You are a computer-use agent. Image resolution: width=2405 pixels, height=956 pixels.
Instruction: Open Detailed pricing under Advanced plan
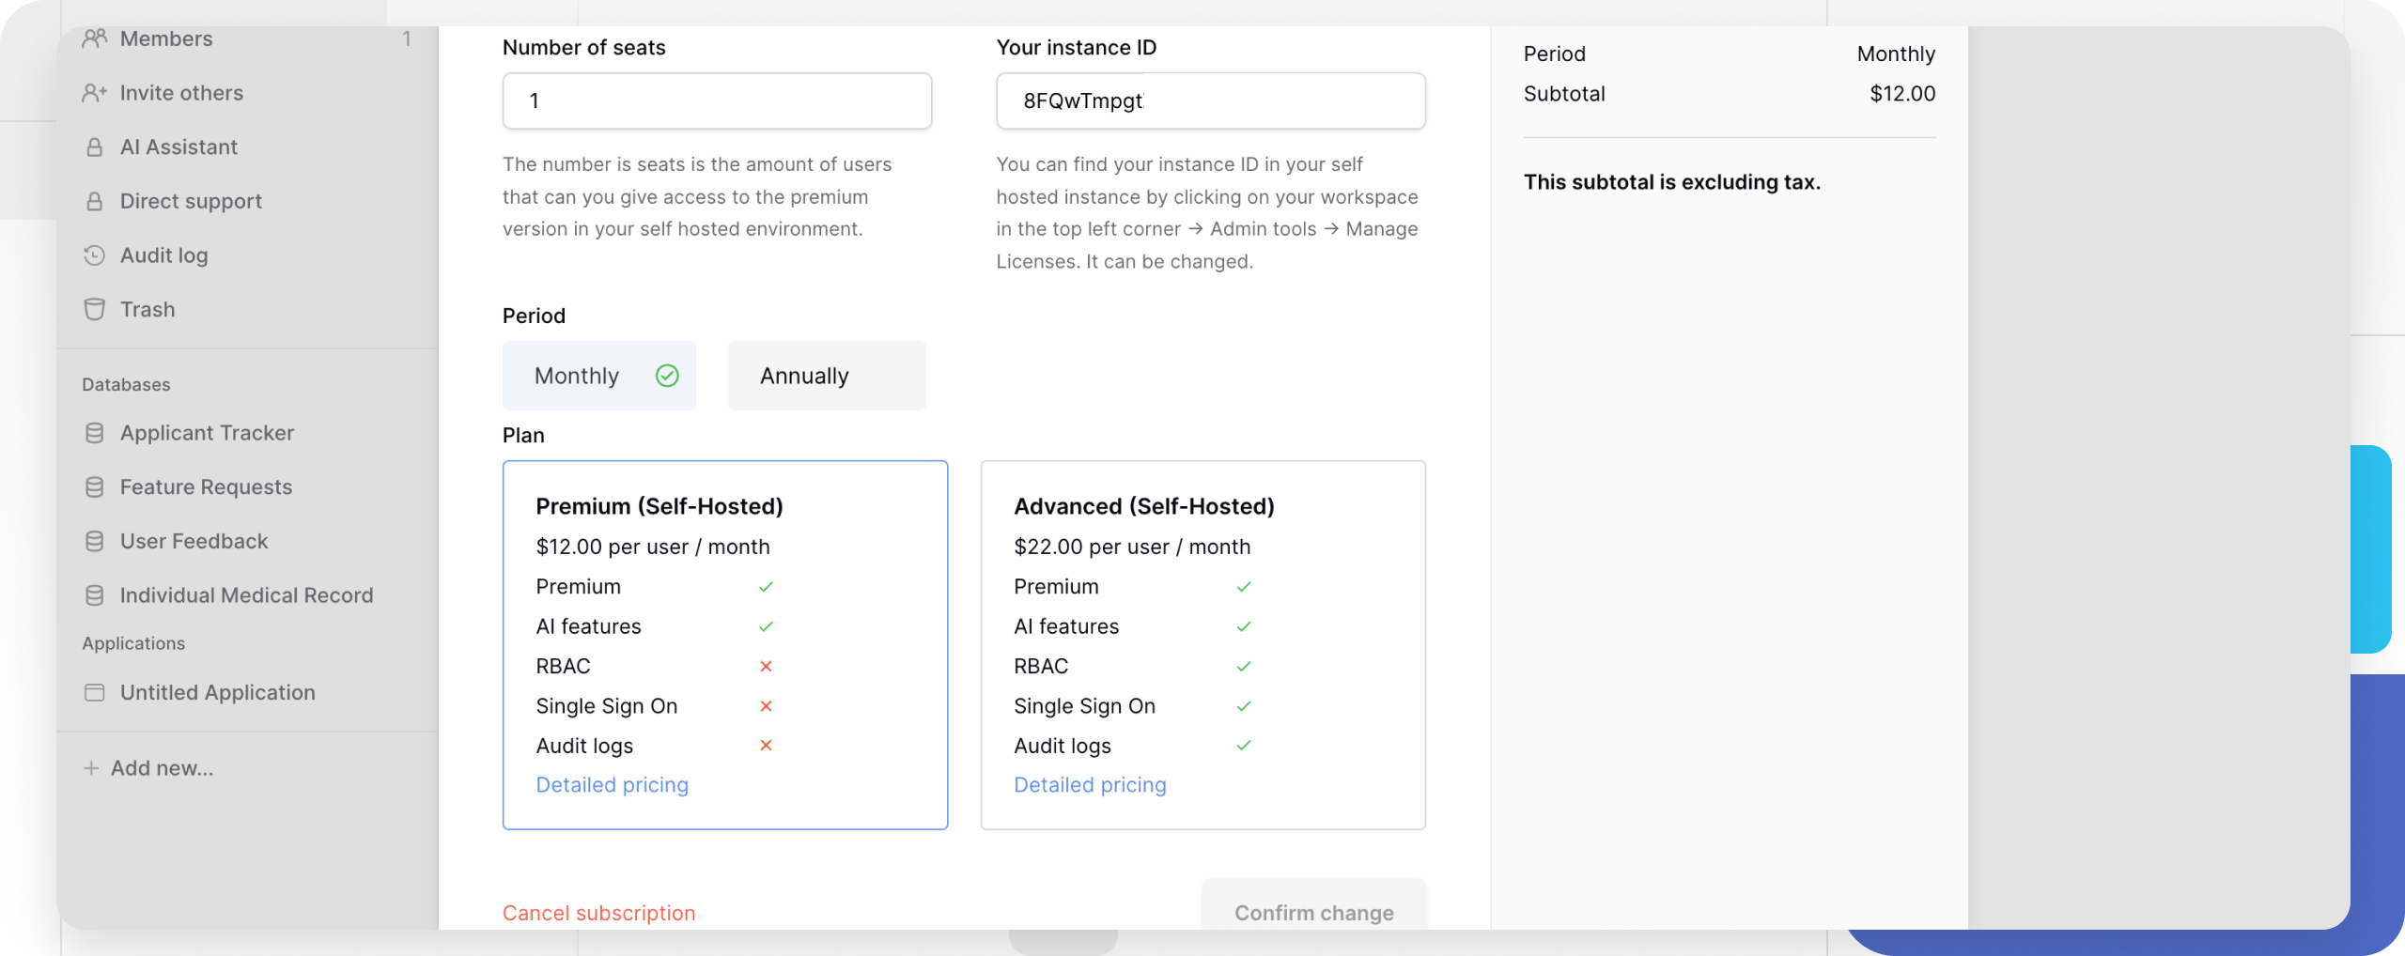(x=1090, y=785)
